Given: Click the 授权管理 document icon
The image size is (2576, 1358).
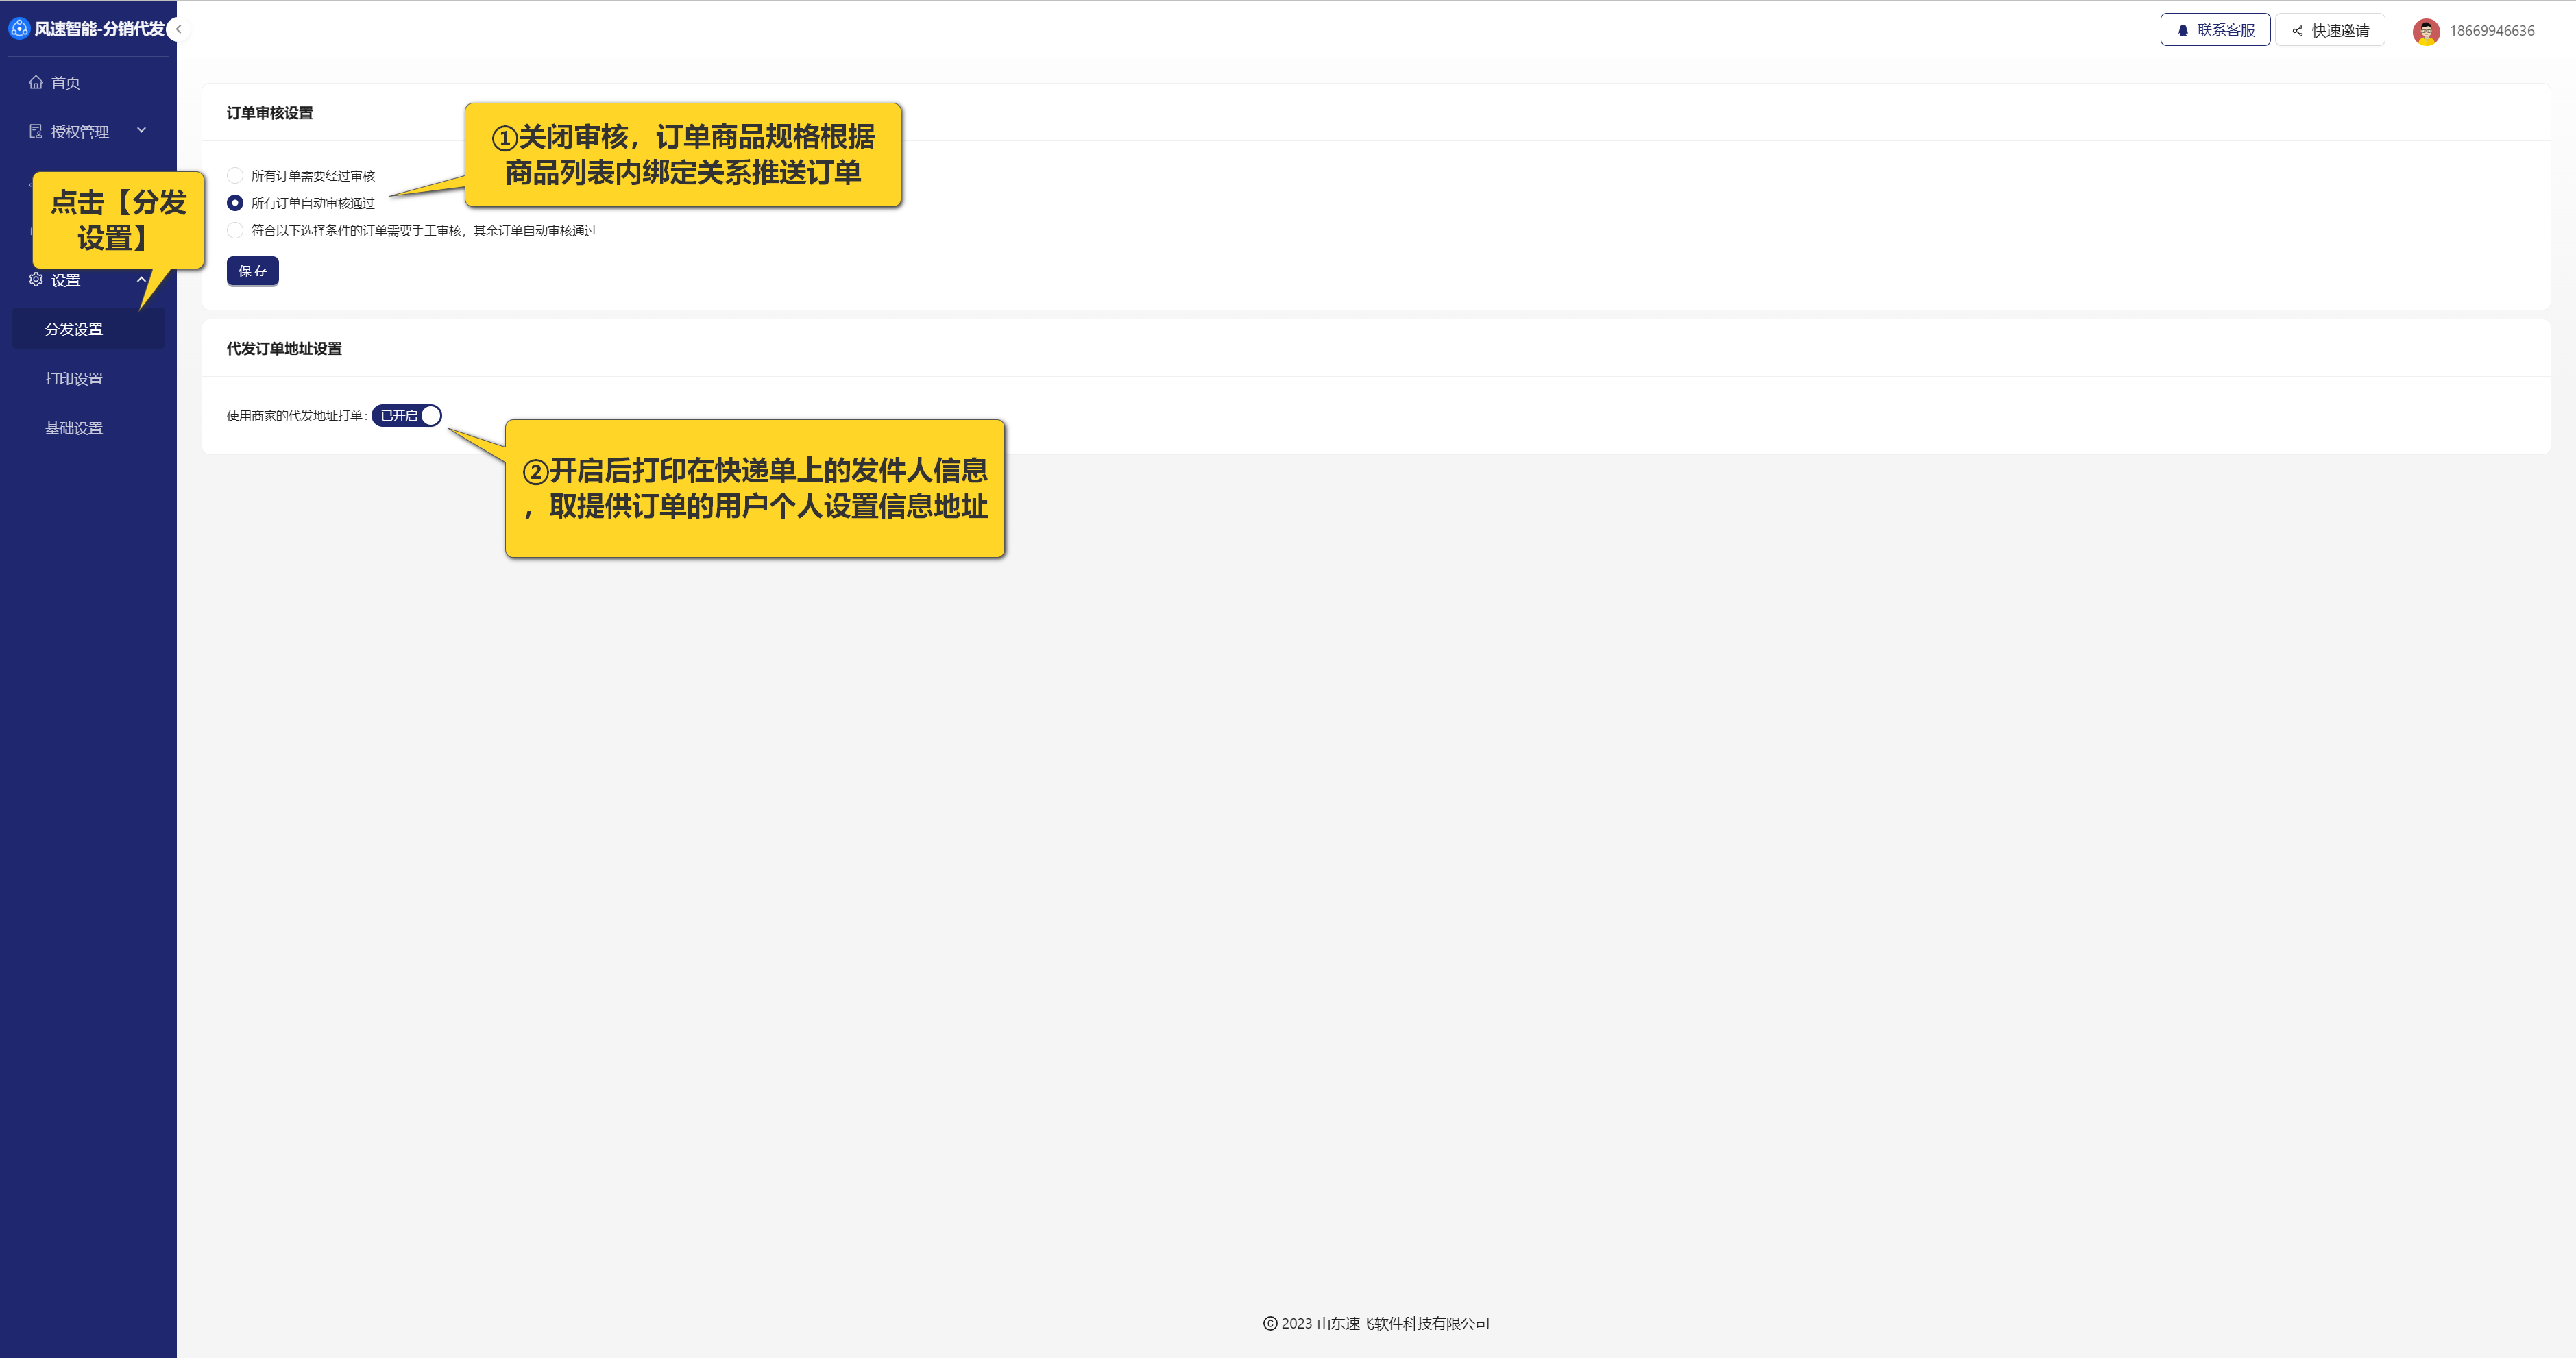Looking at the screenshot, I should coord(36,132).
